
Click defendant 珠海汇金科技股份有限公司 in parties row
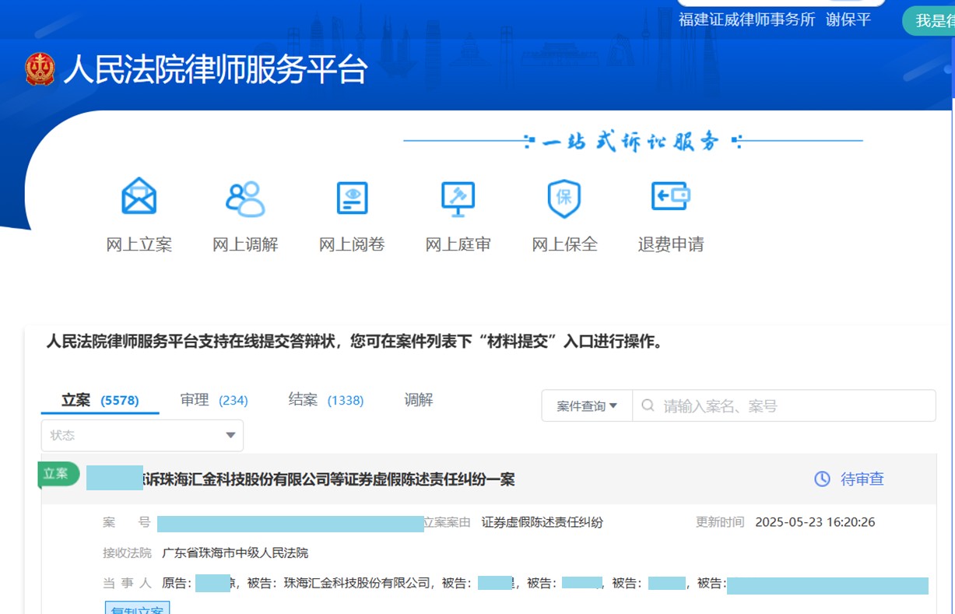(x=358, y=583)
